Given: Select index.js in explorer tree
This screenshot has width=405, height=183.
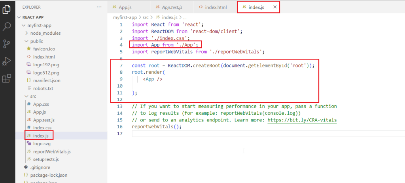Looking at the screenshot, I should tap(41, 136).
